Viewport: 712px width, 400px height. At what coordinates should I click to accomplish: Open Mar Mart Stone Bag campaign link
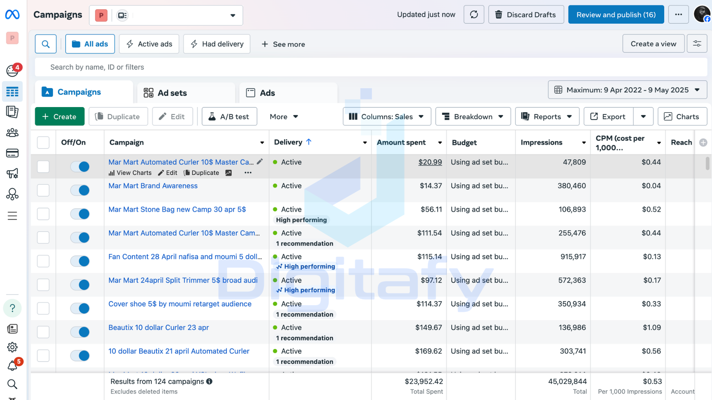(177, 209)
